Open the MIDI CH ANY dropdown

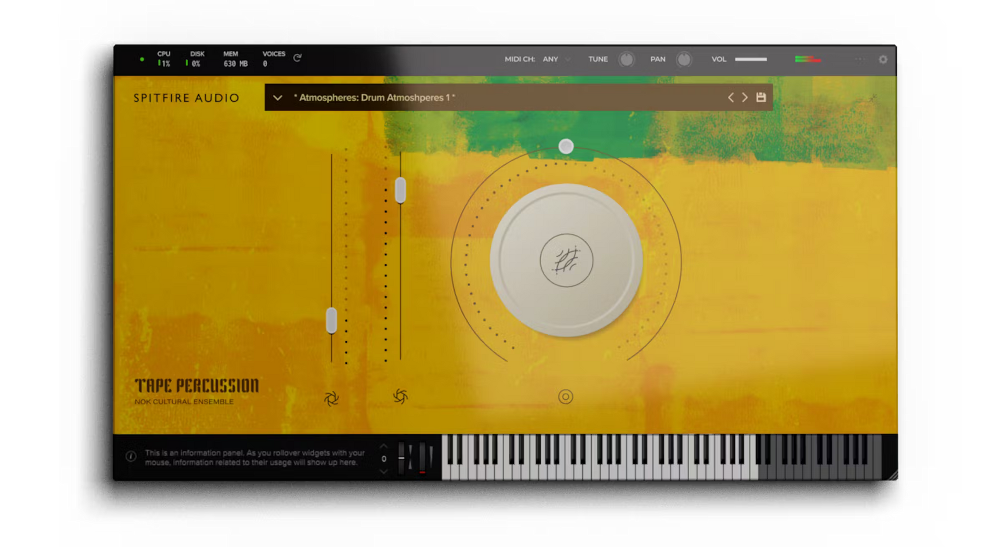556,60
